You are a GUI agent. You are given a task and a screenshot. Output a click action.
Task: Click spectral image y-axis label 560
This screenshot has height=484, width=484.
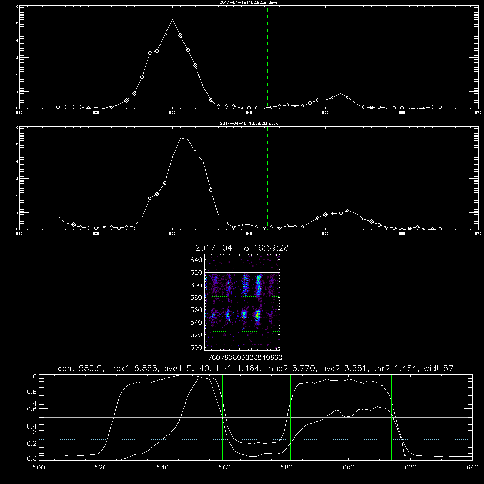pyautogui.click(x=196, y=310)
